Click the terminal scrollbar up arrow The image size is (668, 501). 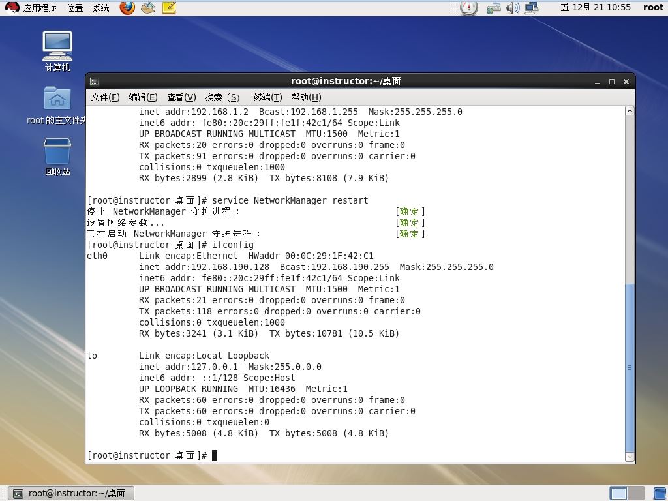[630, 111]
